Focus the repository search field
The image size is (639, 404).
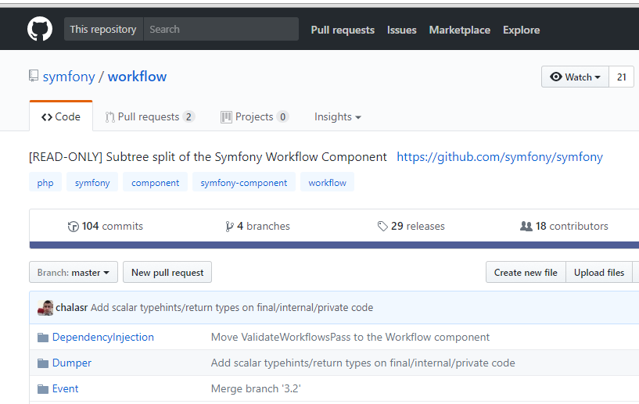[221, 30]
